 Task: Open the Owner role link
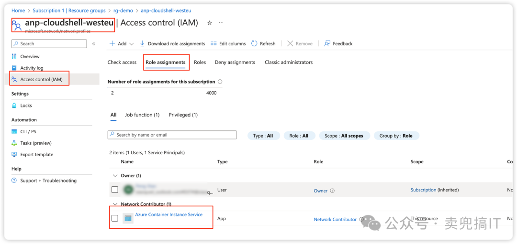tap(320, 191)
